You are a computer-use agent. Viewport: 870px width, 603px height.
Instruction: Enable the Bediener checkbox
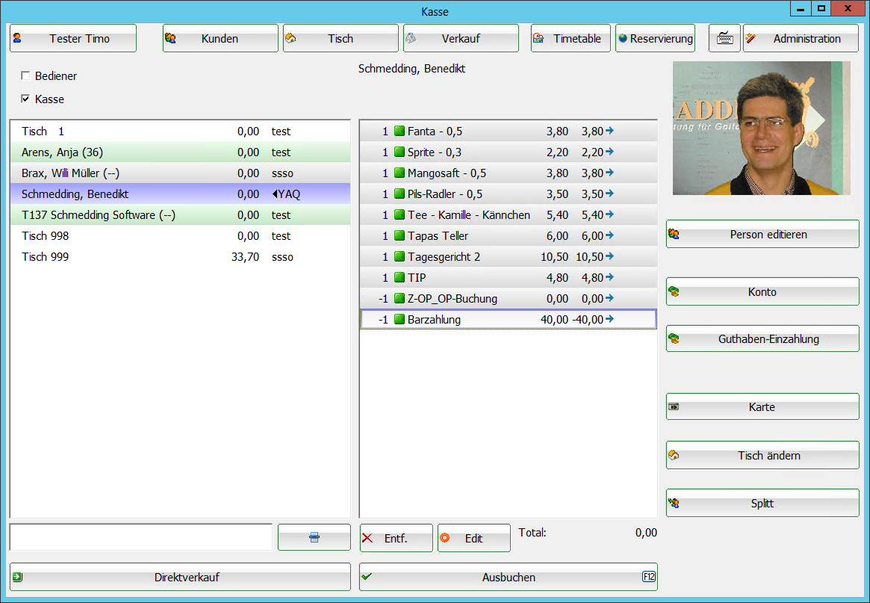[x=26, y=76]
